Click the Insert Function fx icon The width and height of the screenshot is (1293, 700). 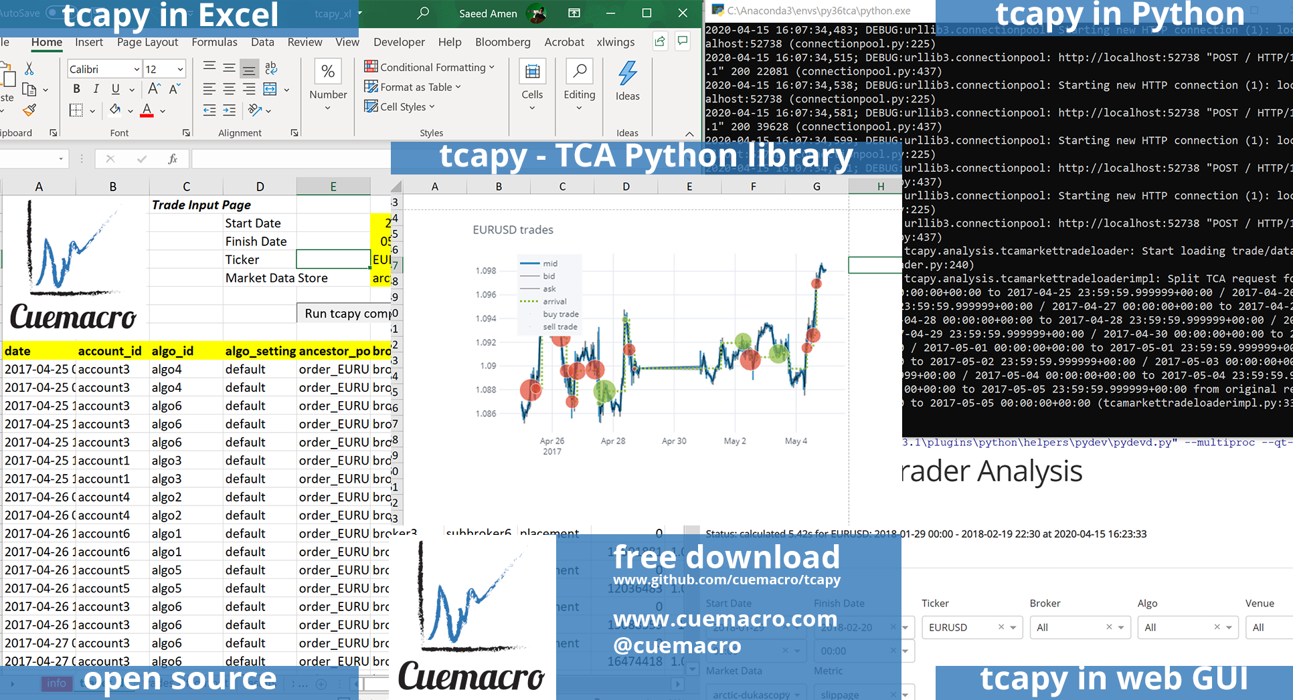pyautogui.click(x=173, y=158)
